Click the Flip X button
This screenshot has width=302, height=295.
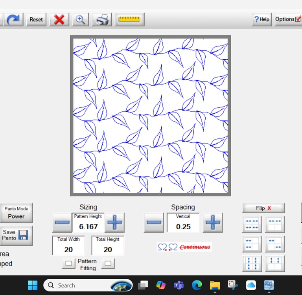pos(263,208)
